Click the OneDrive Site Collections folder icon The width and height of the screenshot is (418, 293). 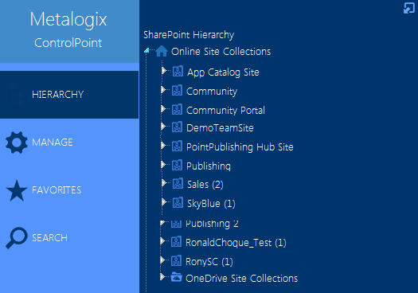[176, 277]
